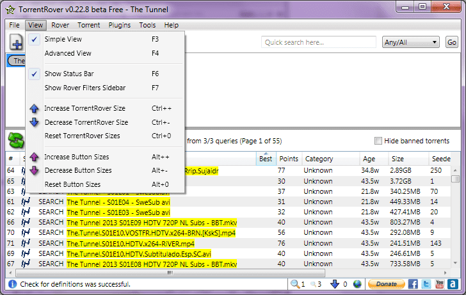466x295 pixels.
Task: Choose Increase TorrentRover Size menu item
Action: coord(104,108)
